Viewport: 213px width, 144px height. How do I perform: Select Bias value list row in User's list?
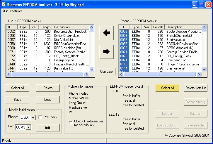click(48, 68)
